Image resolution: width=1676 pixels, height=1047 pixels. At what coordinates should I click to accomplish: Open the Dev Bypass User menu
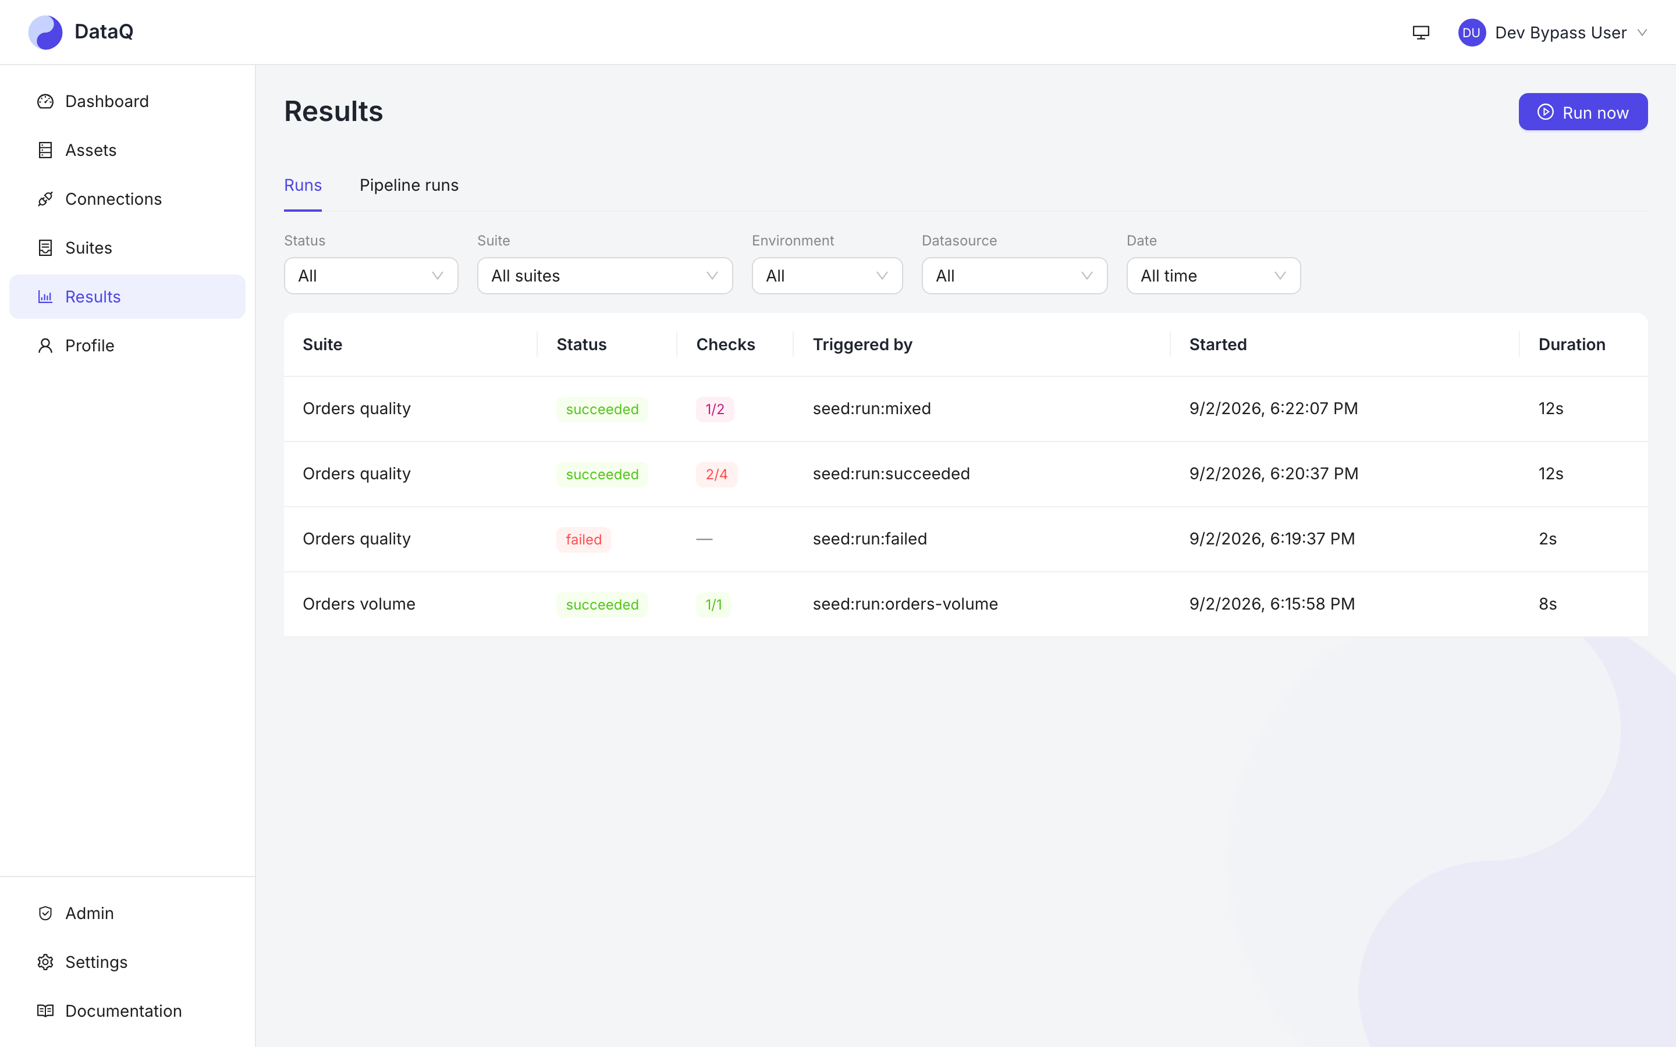point(1553,33)
